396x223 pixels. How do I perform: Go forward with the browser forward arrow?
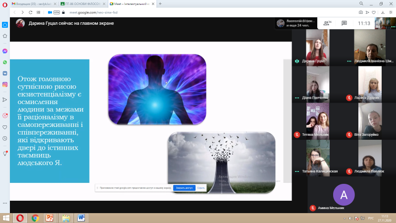22,12
